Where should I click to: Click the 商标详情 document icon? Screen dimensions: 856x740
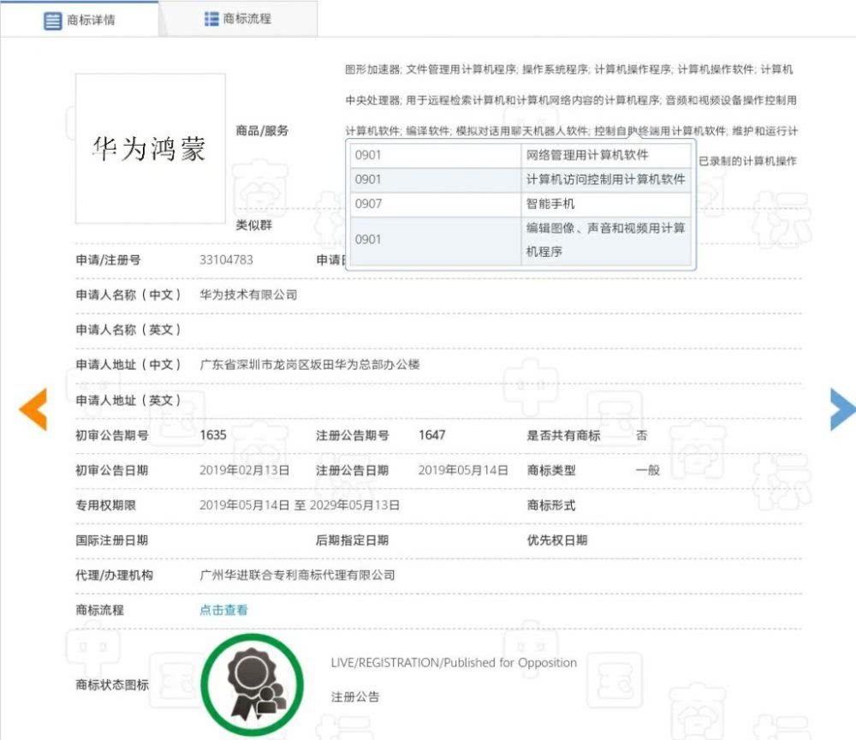click(x=52, y=21)
